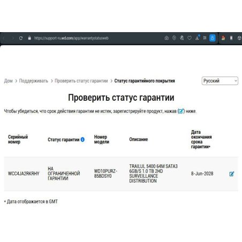Click the serial number WCC4JA2RKRHY
This screenshot has width=242, height=242.
tap(24, 173)
